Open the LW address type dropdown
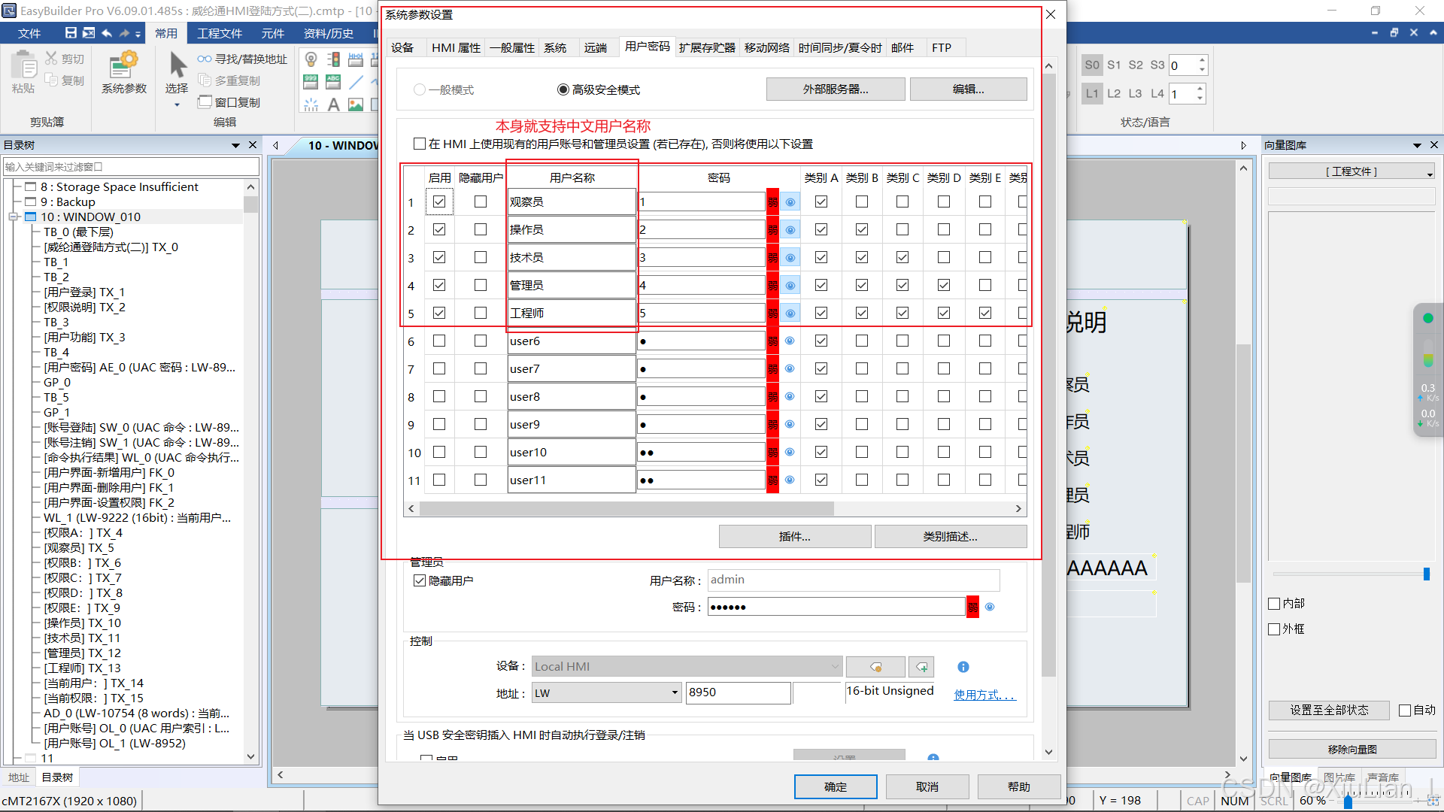Viewport: 1444px width, 812px height. [675, 692]
